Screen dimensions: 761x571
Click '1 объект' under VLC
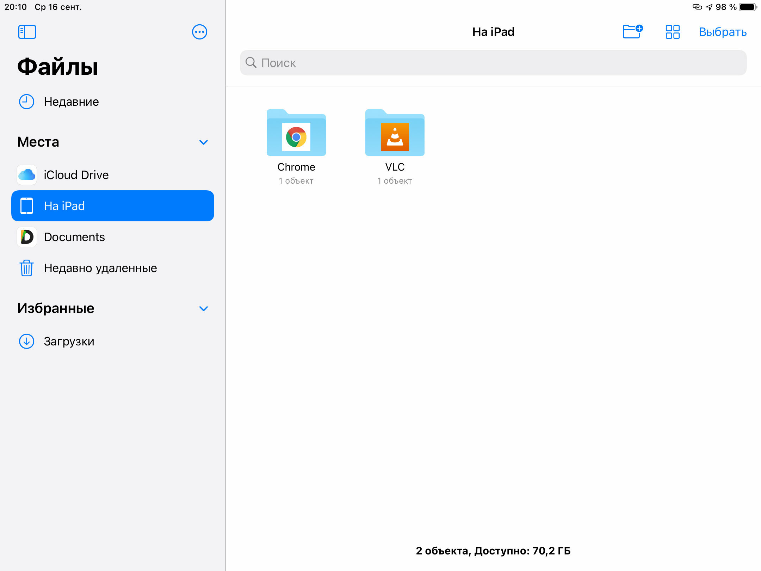[x=395, y=181]
